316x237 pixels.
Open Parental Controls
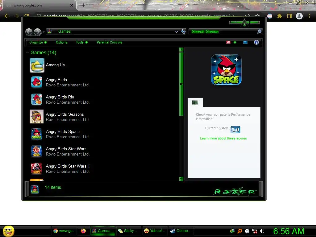coord(110,42)
